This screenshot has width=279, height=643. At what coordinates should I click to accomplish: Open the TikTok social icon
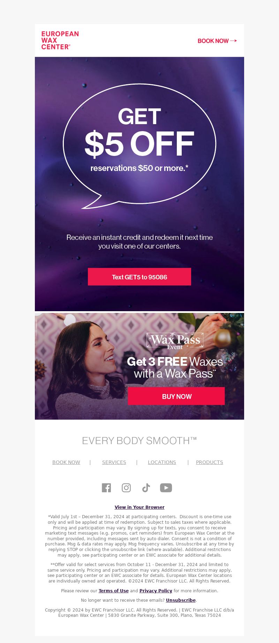pos(146,488)
